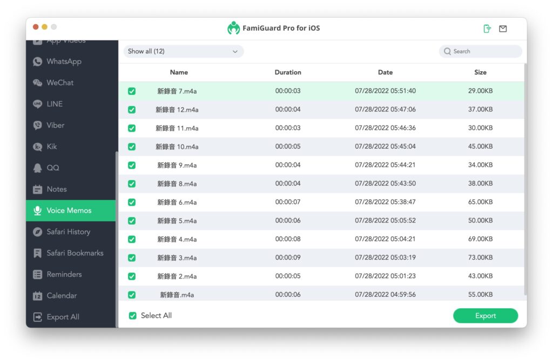Uncheck the 新錄音 2.m4a checkbox
This screenshot has width=553, height=362.
click(132, 276)
